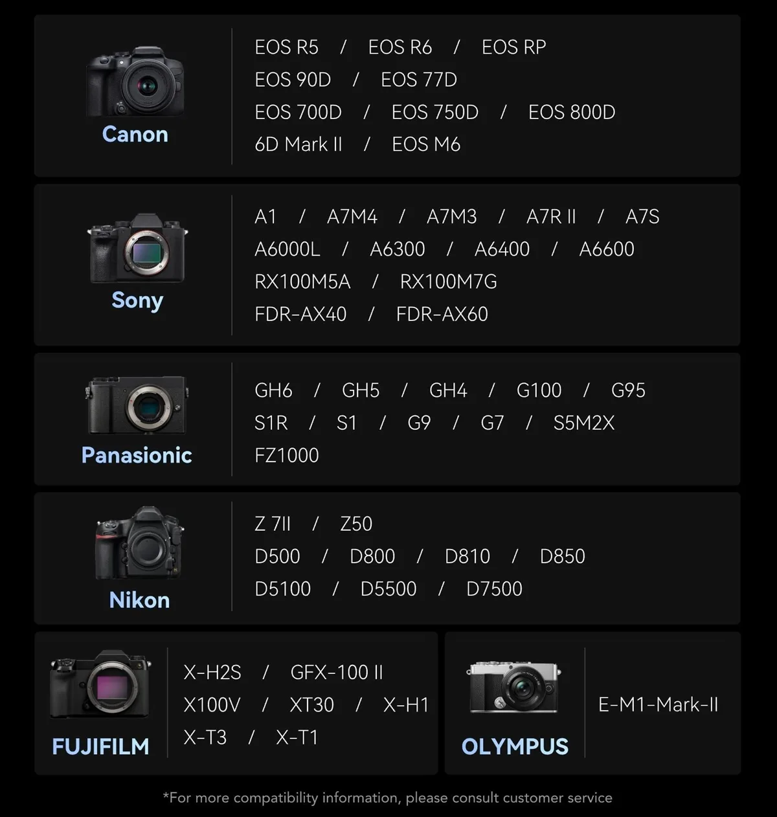Click the Canon camera image
Screen dimensions: 777x817
135,82
